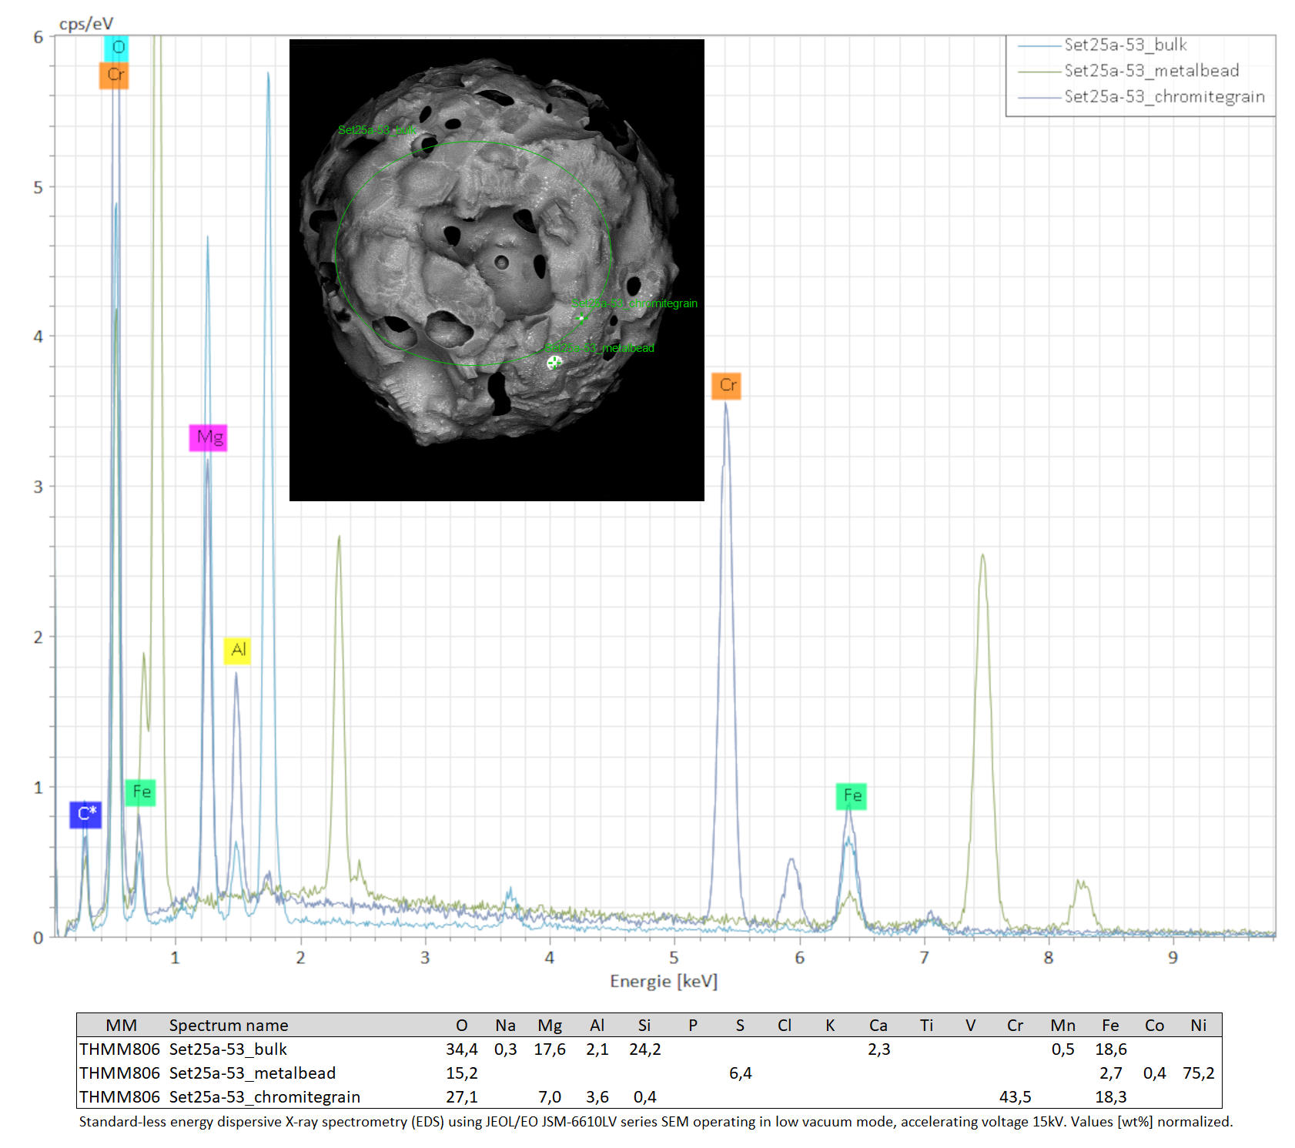Click the cyan O element label

pos(117,48)
